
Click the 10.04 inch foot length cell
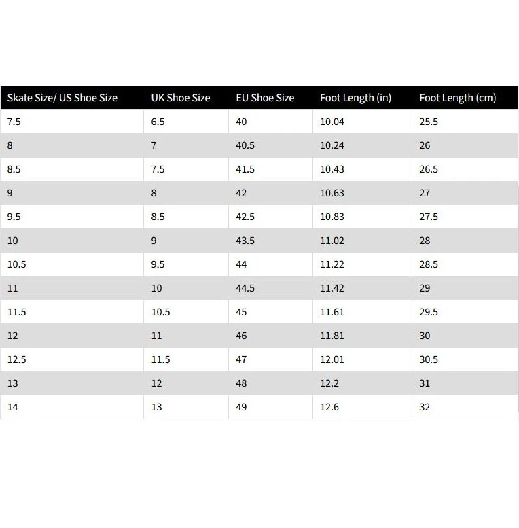pos(332,122)
